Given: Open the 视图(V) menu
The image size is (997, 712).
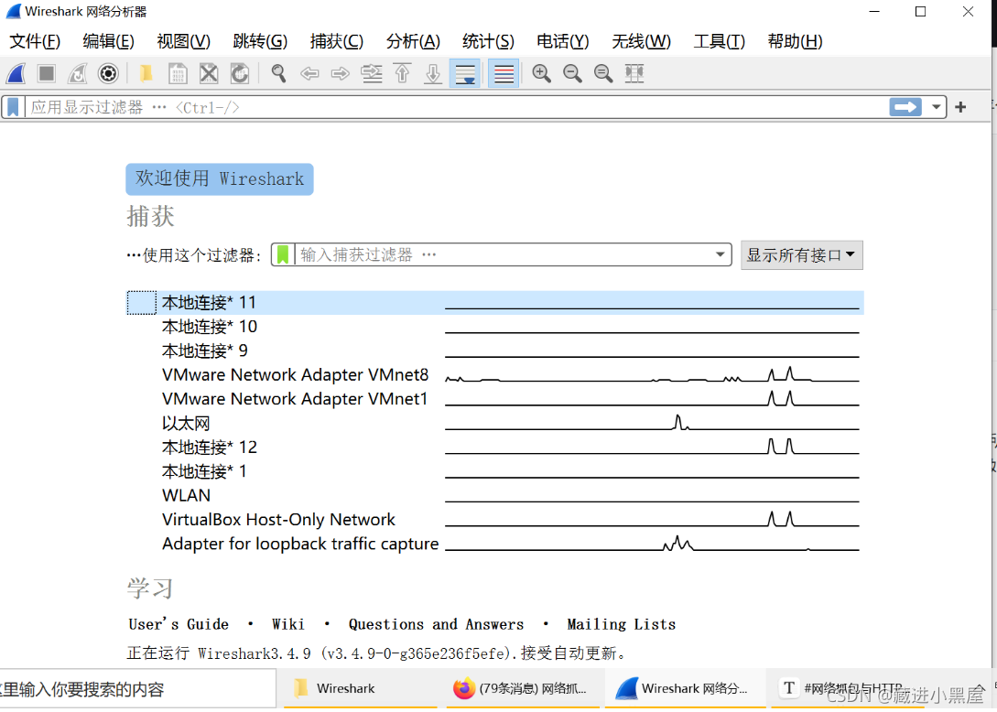Looking at the screenshot, I should pyautogui.click(x=184, y=41).
